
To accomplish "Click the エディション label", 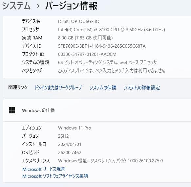I will tap(32, 128).
